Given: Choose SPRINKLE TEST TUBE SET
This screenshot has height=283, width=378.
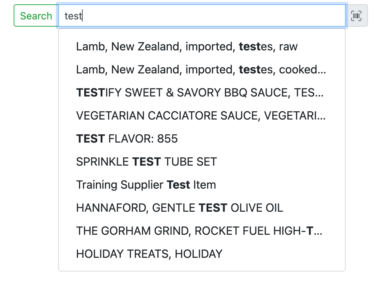Looking at the screenshot, I should (x=146, y=161).
